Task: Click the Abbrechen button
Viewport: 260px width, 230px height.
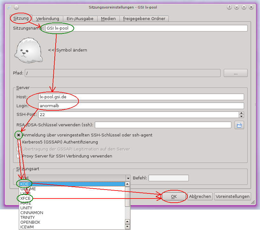Action: pos(200,197)
